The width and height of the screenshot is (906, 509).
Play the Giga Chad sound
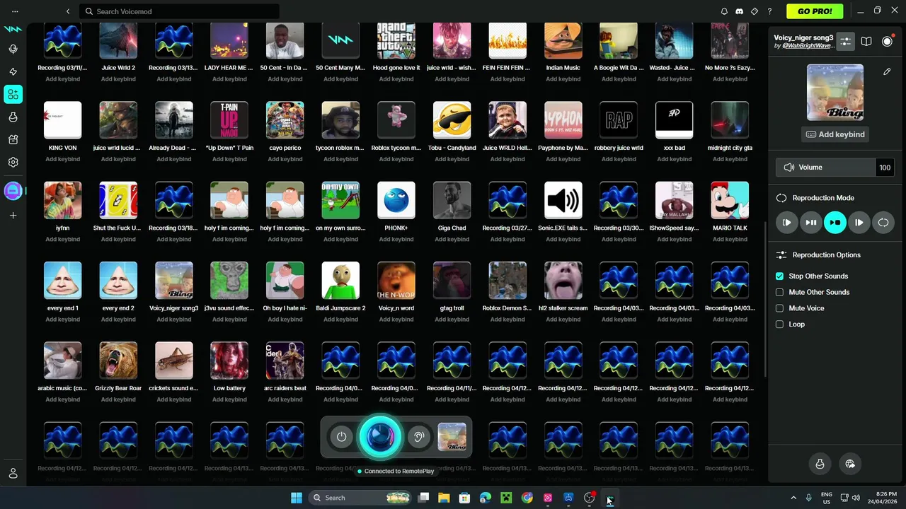[452, 200]
